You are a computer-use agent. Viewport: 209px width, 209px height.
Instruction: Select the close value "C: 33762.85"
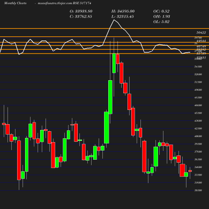coord(81,17)
